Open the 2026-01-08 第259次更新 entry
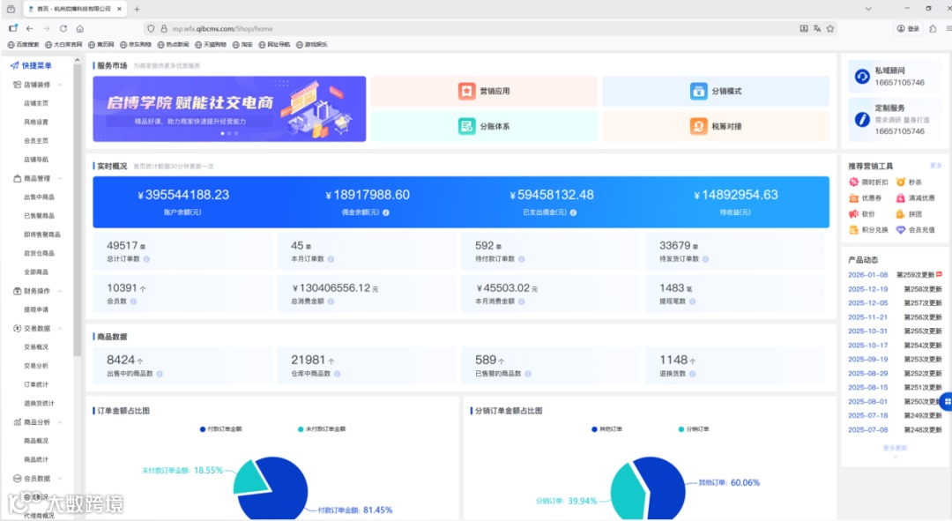The width and height of the screenshot is (952, 521). (x=895, y=275)
